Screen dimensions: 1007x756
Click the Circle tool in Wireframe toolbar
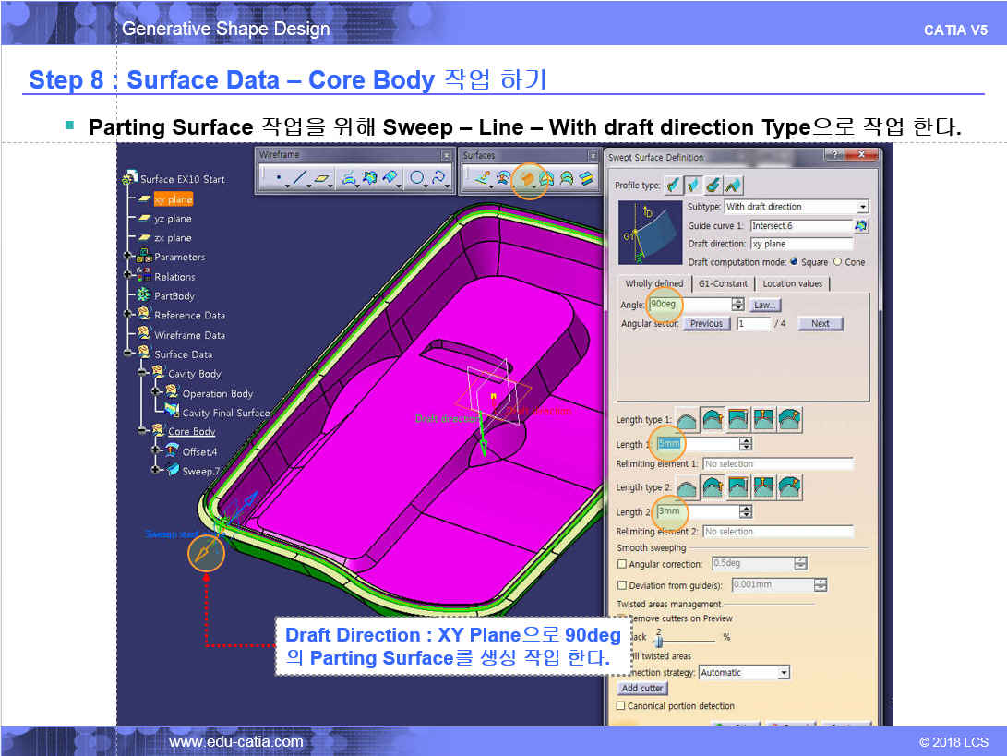[417, 177]
